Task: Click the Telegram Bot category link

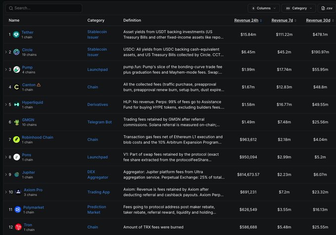Action: coord(99,122)
